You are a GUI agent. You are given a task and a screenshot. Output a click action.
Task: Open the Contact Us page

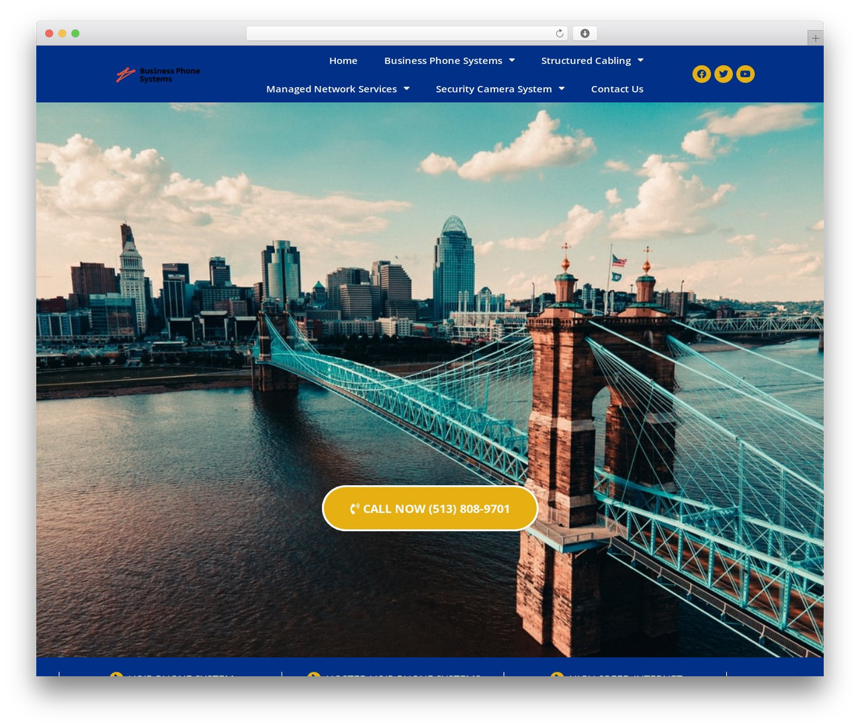tap(617, 89)
